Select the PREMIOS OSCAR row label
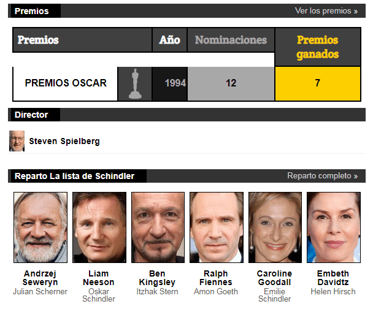This screenshot has height=309, width=373. [x=66, y=83]
